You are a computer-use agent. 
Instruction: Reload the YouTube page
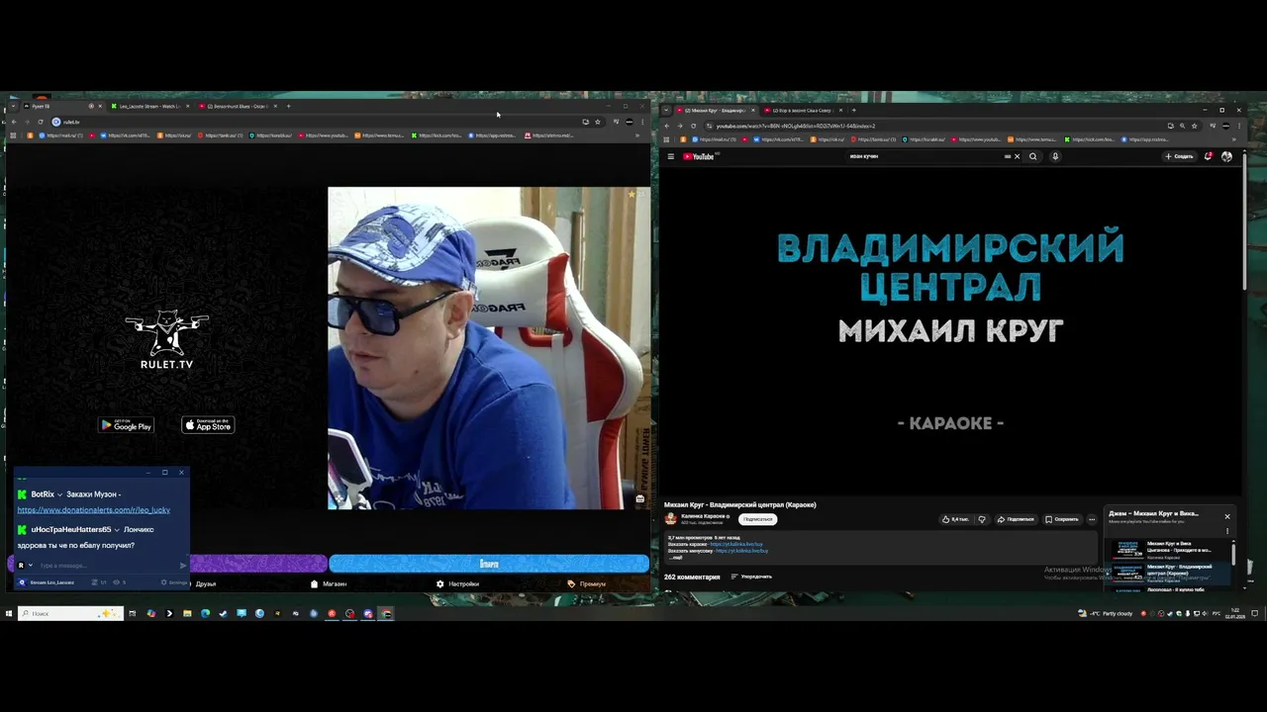click(693, 126)
